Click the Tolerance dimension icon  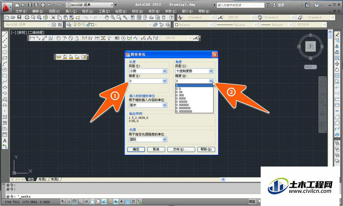click(117, 38)
